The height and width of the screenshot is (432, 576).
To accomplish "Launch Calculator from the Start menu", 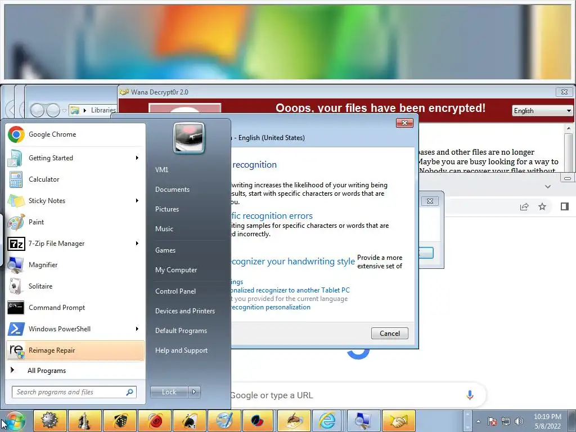I will [75, 179].
